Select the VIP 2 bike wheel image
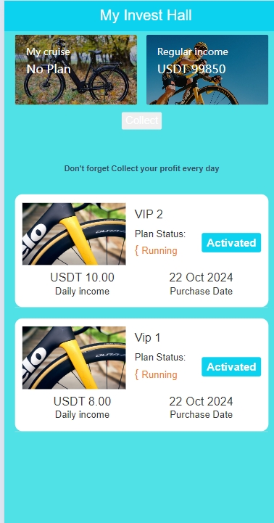This screenshot has width=274, height=523. tap(74, 234)
